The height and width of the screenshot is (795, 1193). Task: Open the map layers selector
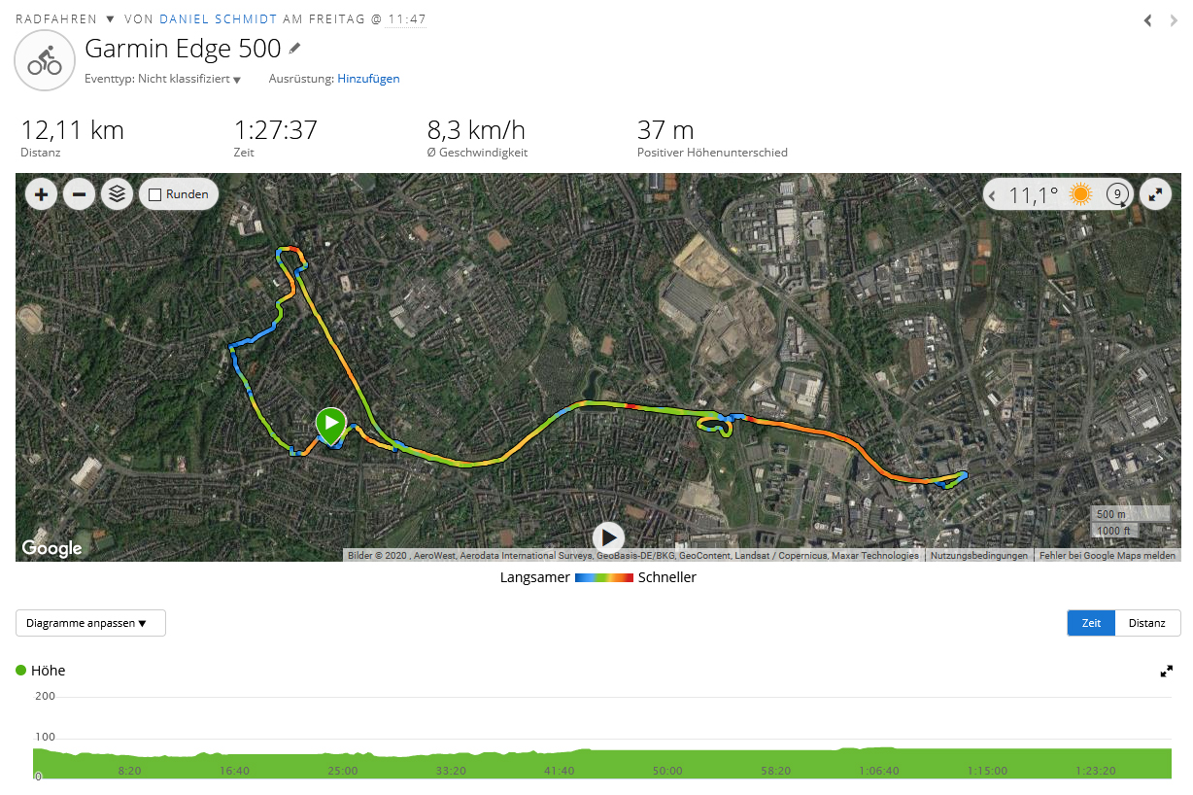point(118,194)
